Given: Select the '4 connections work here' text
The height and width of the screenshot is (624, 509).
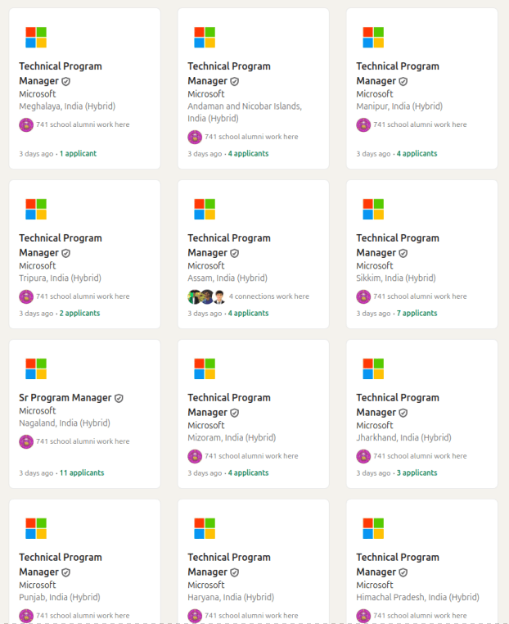Looking at the screenshot, I should tap(269, 296).
